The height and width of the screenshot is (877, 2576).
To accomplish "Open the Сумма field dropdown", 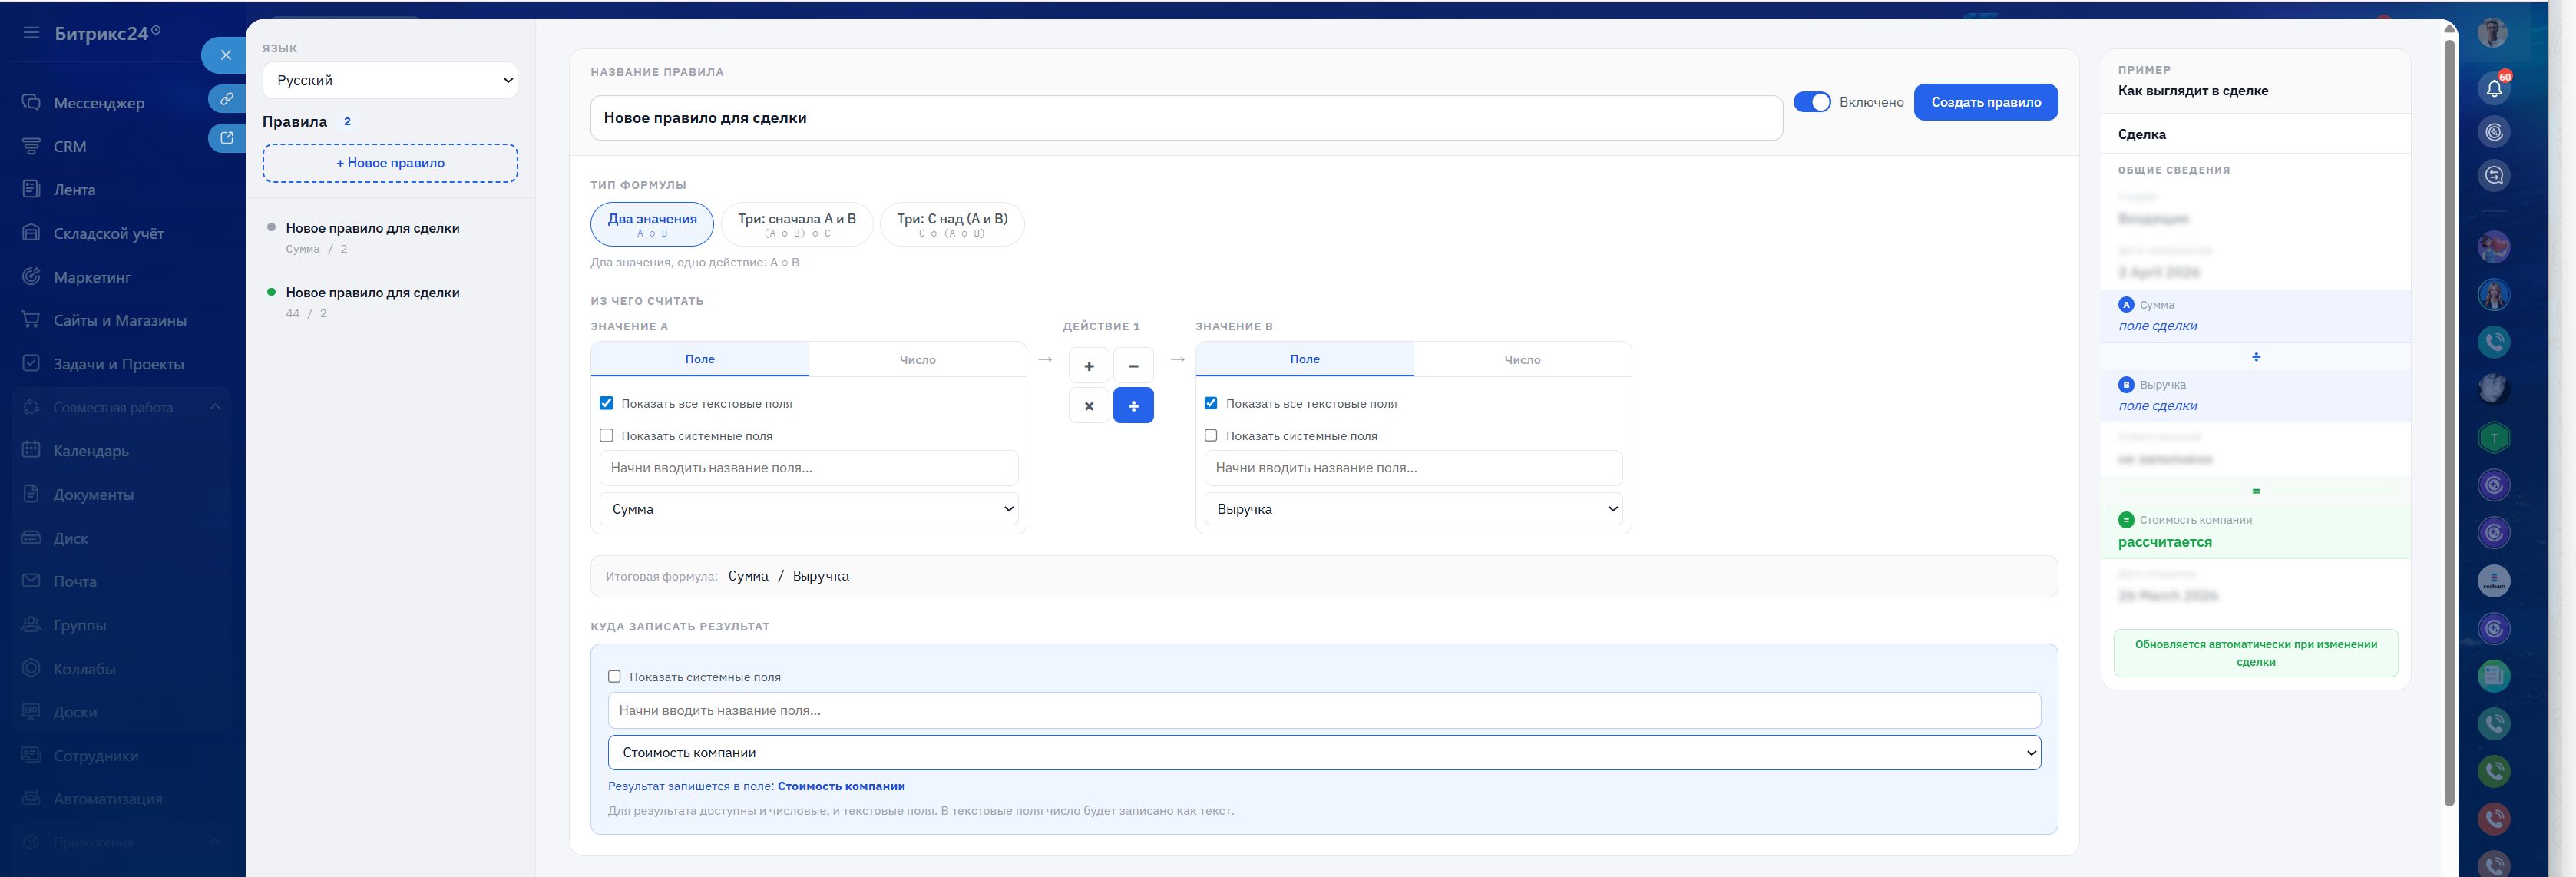I will click(808, 509).
